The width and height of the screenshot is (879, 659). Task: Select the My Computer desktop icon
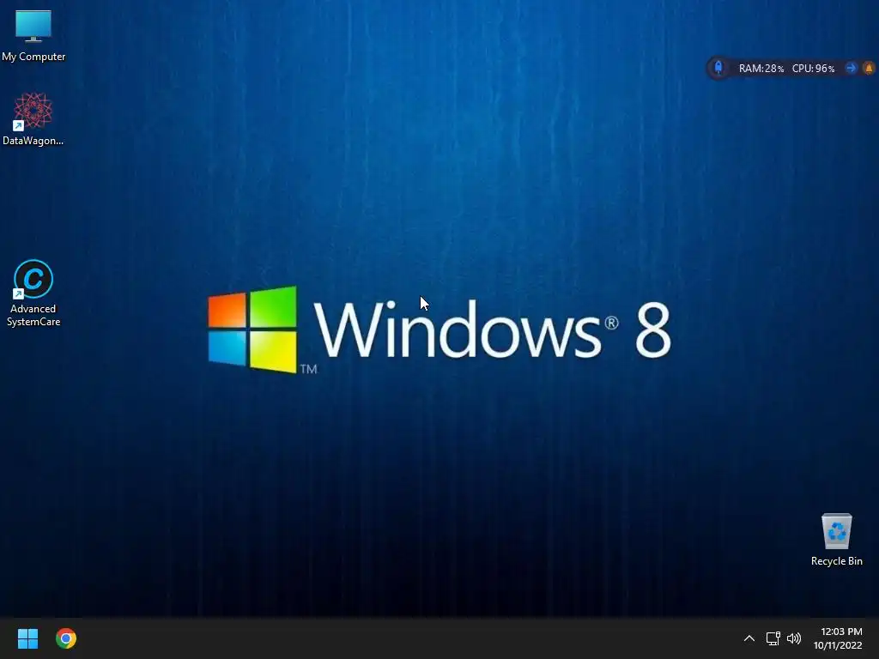[33, 35]
